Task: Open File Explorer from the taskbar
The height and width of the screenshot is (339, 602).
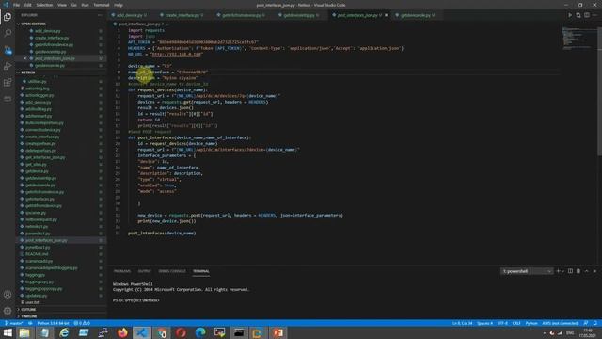Action: (x=24, y=332)
